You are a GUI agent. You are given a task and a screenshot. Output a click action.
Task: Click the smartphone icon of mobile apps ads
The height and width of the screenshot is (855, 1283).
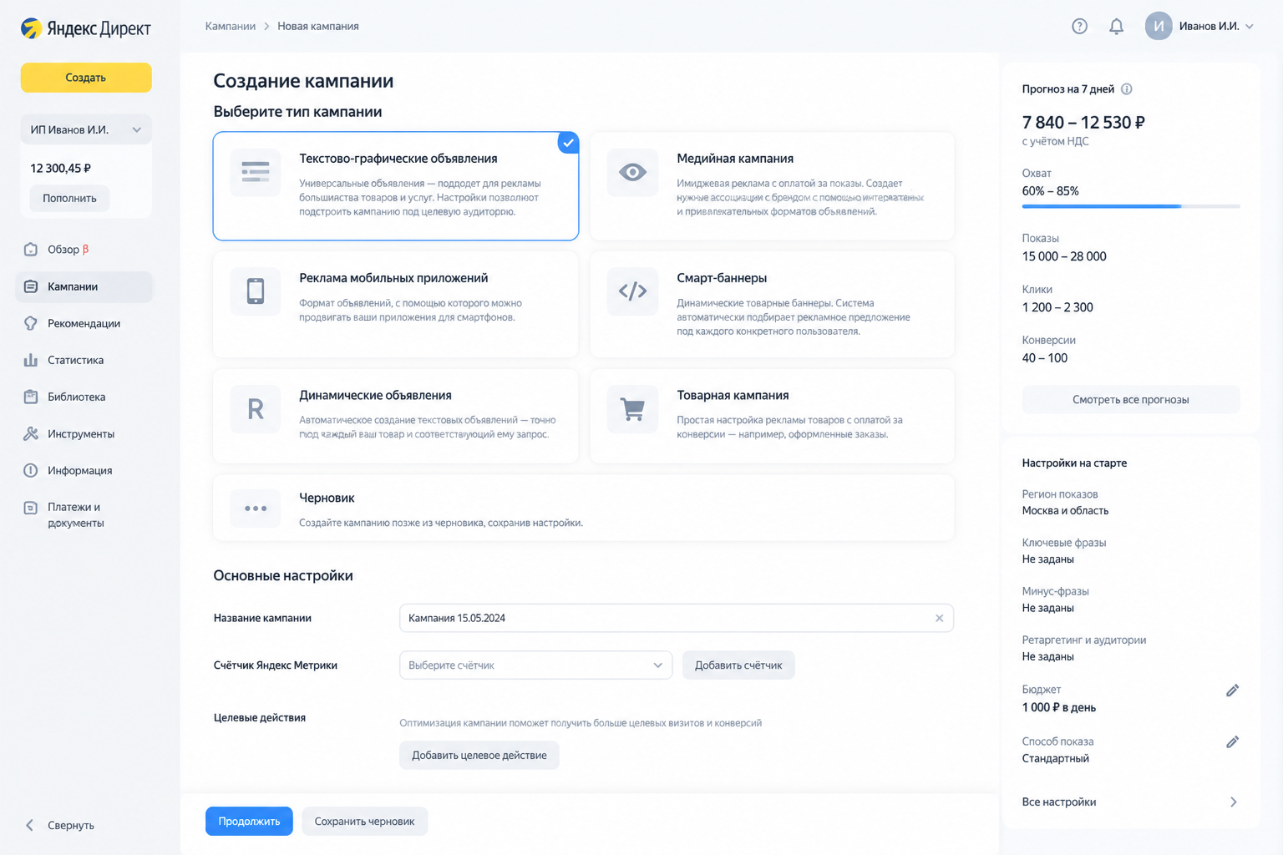(256, 291)
